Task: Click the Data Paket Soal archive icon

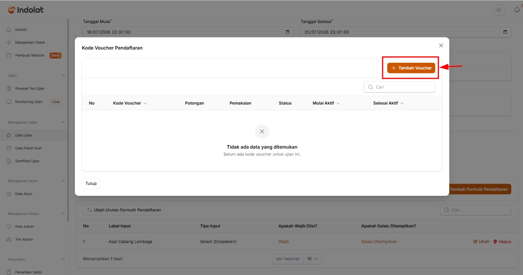Action: tap(9, 148)
